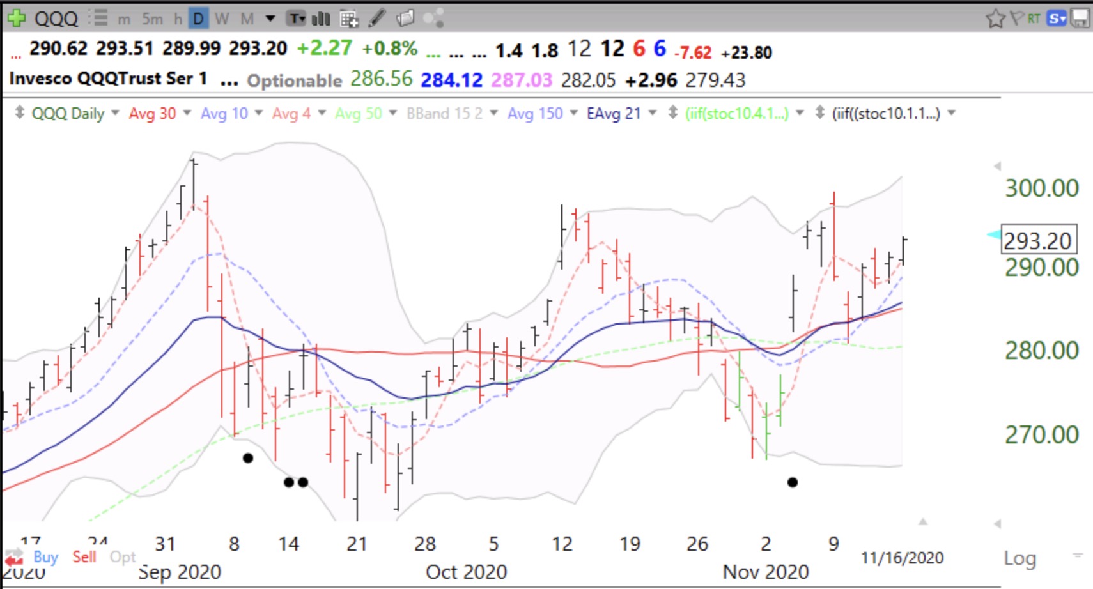Click the left arrow at top of price axis
The width and height of the screenshot is (1093, 589).
[997, 166]
